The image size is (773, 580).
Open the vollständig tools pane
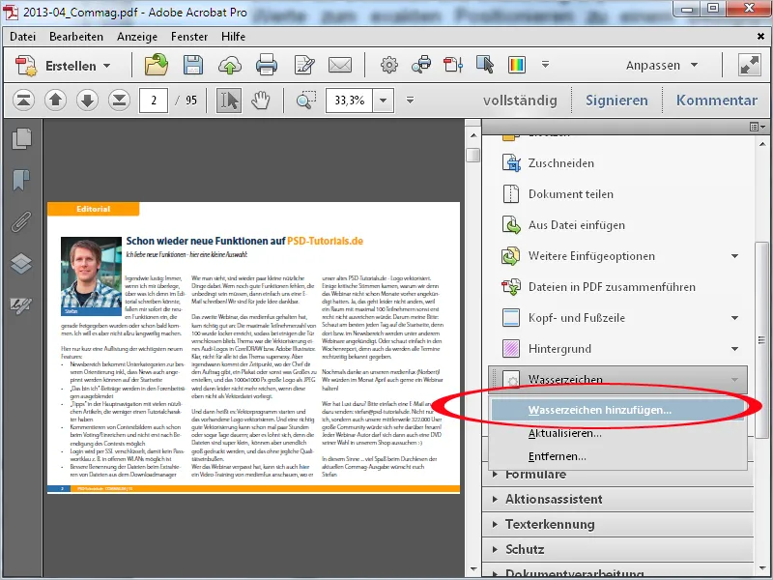[520, 101]
